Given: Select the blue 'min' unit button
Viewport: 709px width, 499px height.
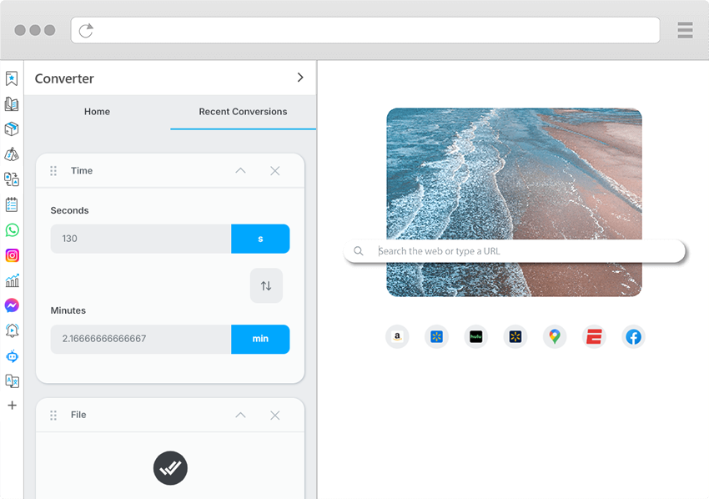Looking at the screenshot, I should 260,339.
